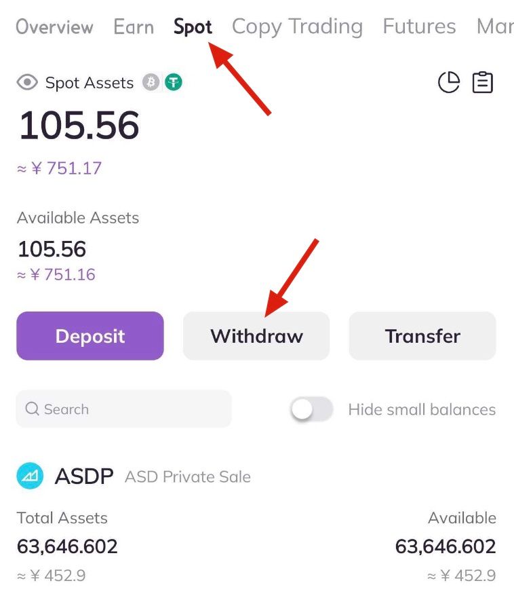Screen dimensions: 514x600
Task: Click the ASDP coin logo icon
Action: pos(30,476)
